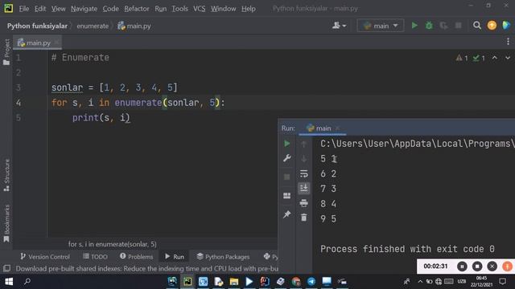Open Telegram from taskbar
The image size is (515, 289).
pos(311,282)
